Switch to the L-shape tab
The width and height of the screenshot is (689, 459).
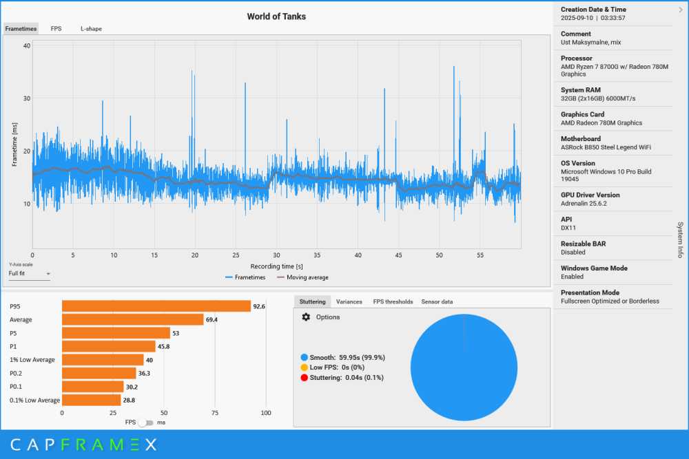[x=91, y=29]
